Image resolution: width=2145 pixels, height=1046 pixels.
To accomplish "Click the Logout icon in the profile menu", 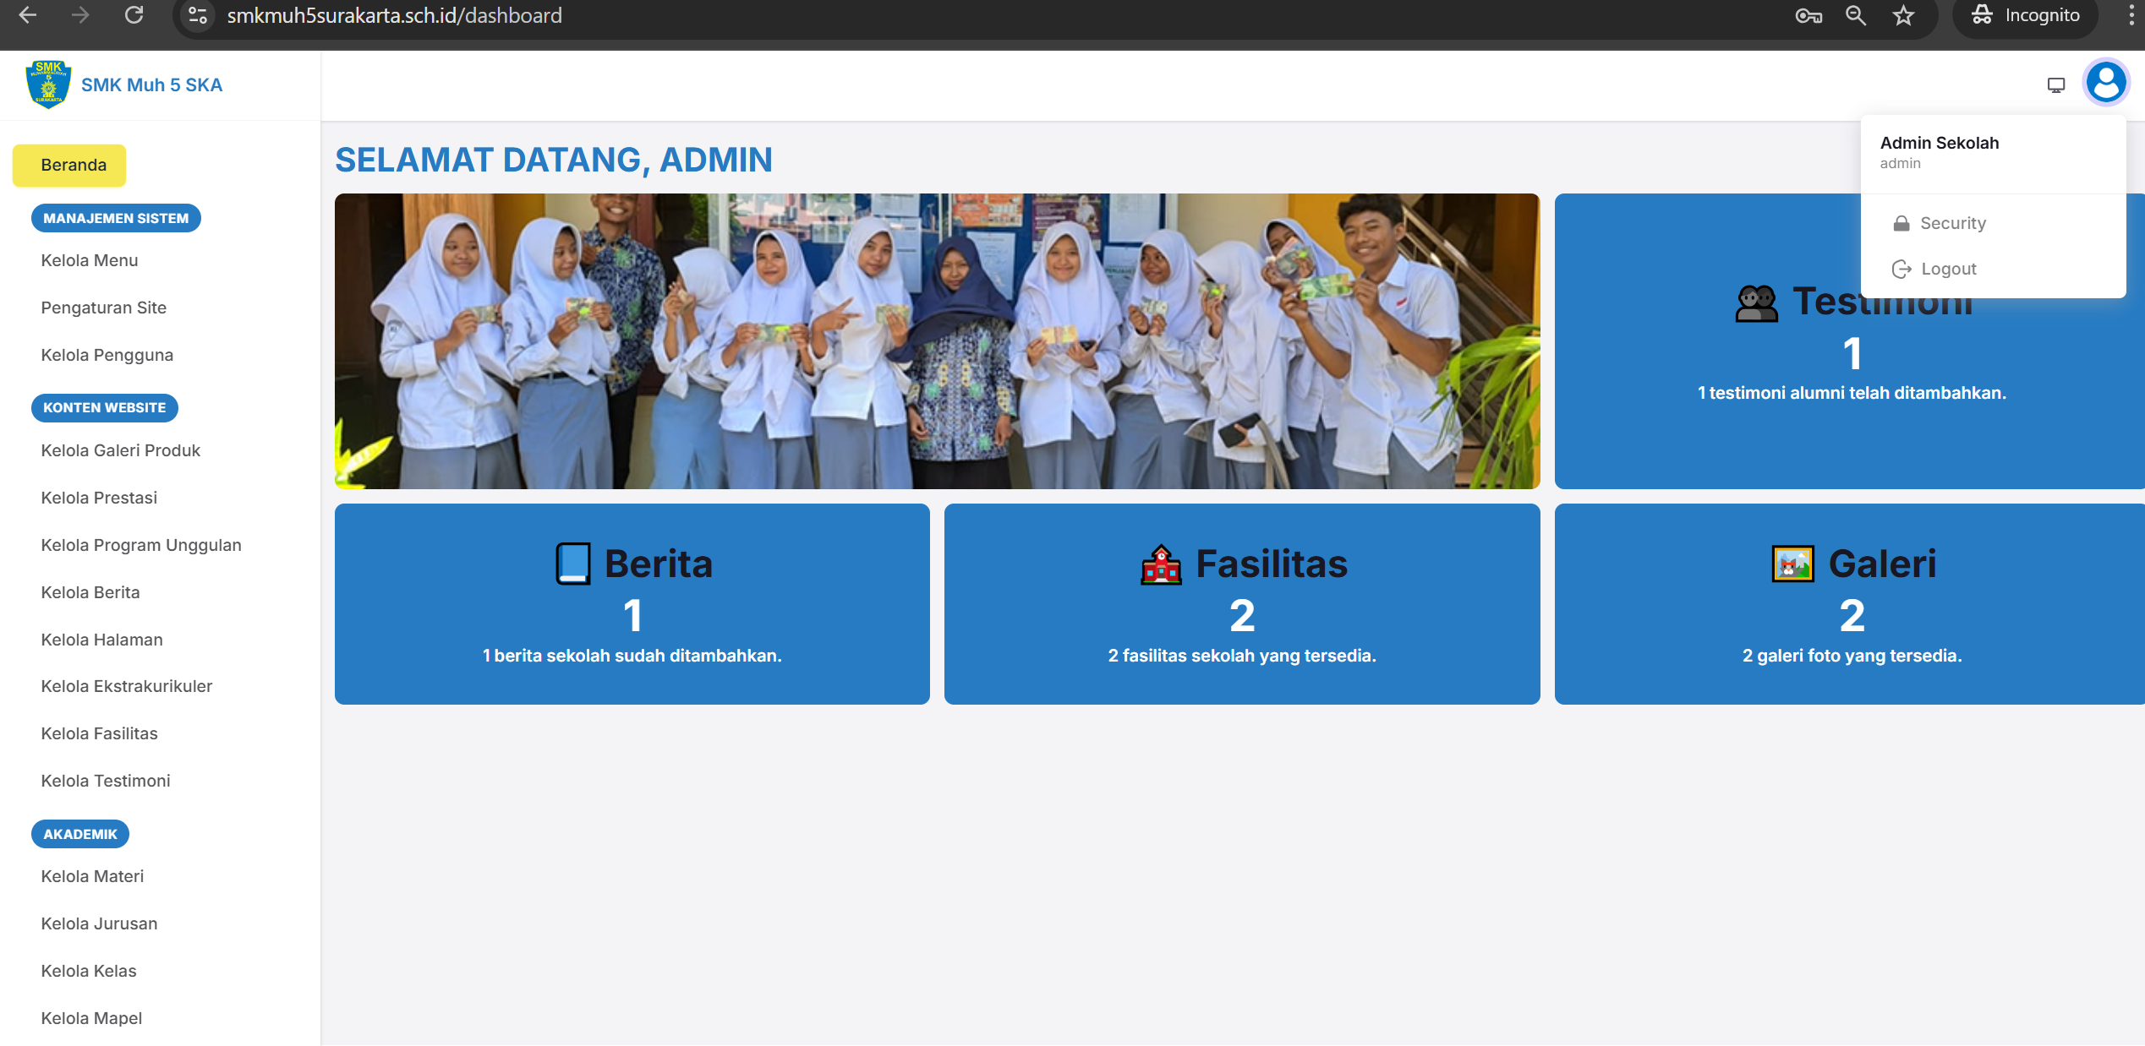I will pyautogui.click(x=1901, y=269).
